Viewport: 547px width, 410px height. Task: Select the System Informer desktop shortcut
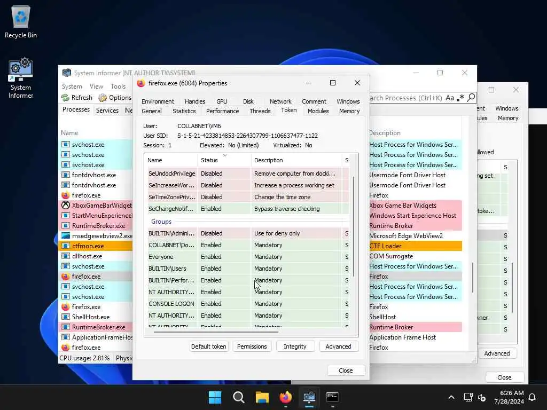[21, 78]
